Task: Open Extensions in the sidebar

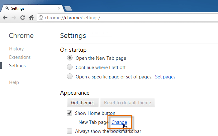Action: 20,57
